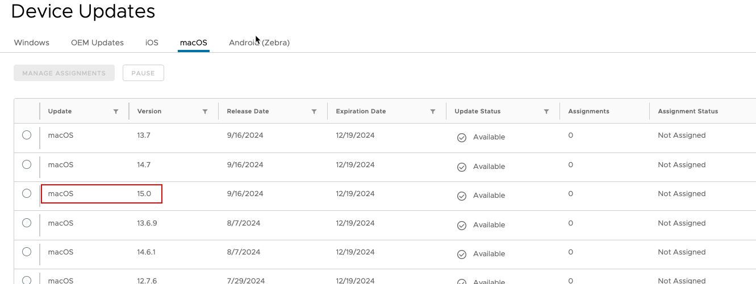This screenshot has width=756, height=284.
Task: Click the filter icon in Update column
Action: [116, 112]
